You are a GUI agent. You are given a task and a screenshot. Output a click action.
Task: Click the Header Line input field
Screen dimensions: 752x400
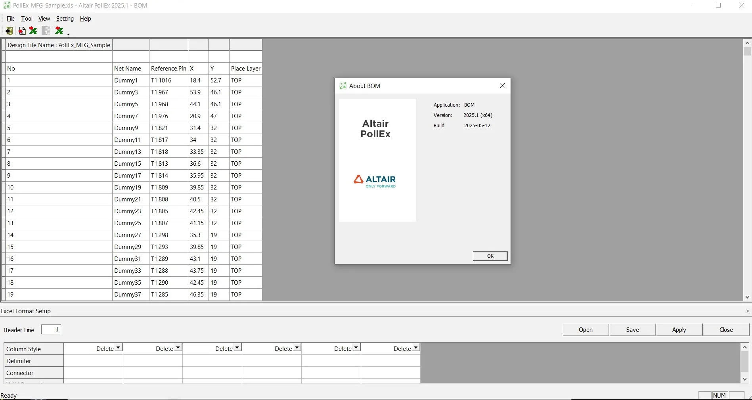51,330
